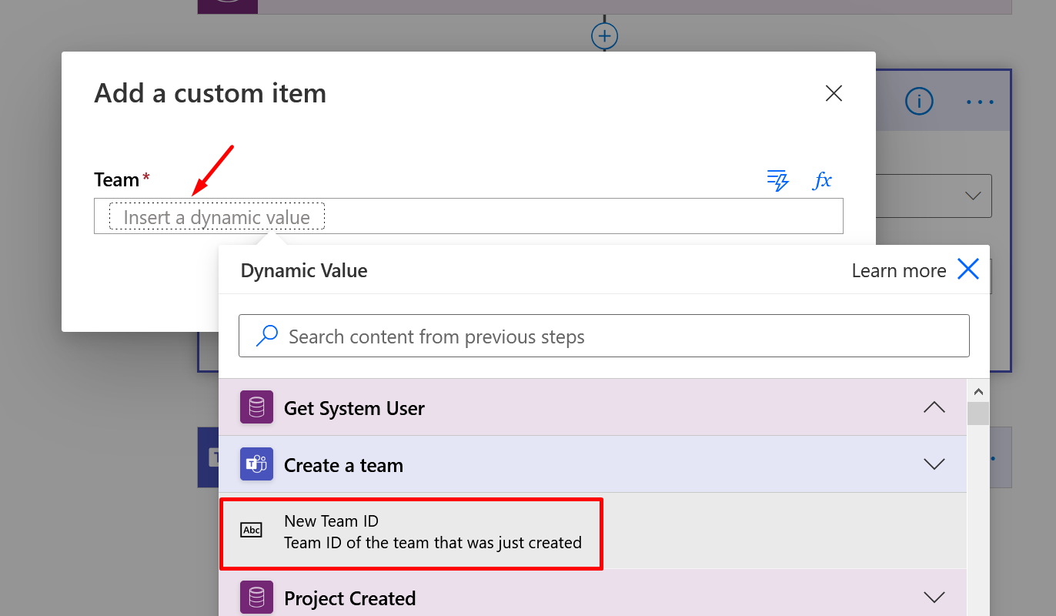Click the magnifier icon in the search box
The height and width of the screenshot is (616, 1056).
pyautogui.click(x=266, y=336)
